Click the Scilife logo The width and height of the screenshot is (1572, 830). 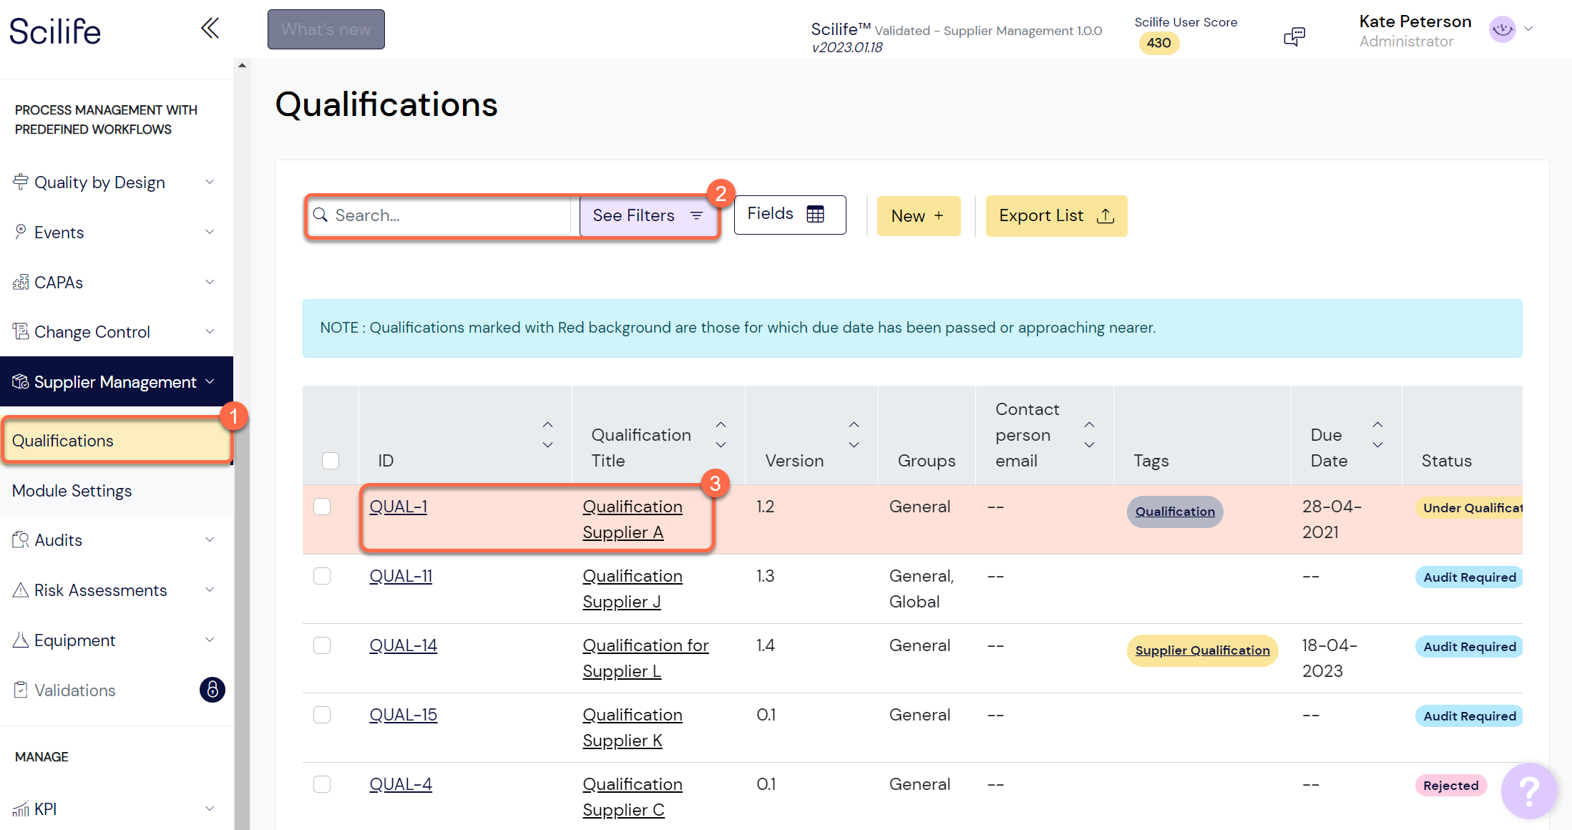click(55, 31)
